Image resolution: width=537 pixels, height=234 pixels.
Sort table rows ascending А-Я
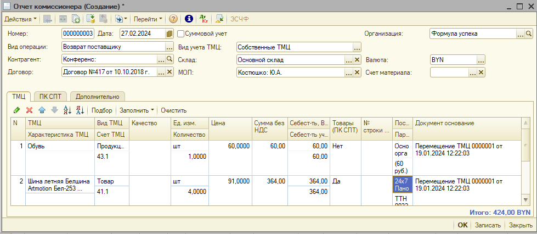(x=67, y=110)
